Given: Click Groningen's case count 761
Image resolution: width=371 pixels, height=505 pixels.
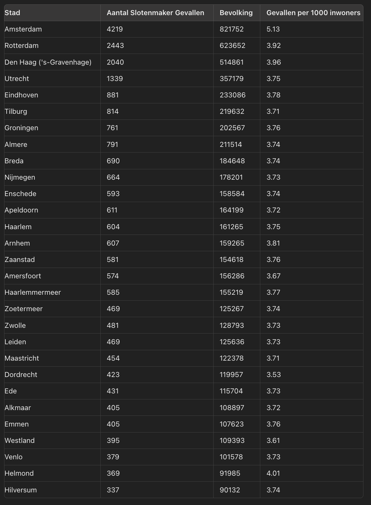Looking at the screenshot, I should coord(112,128).
